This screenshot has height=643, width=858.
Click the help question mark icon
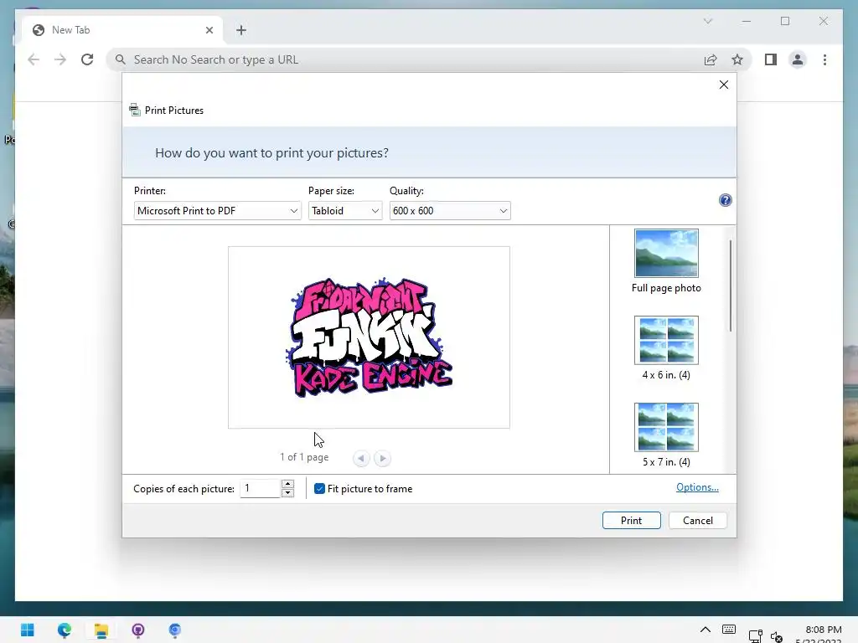pos(725,200)
